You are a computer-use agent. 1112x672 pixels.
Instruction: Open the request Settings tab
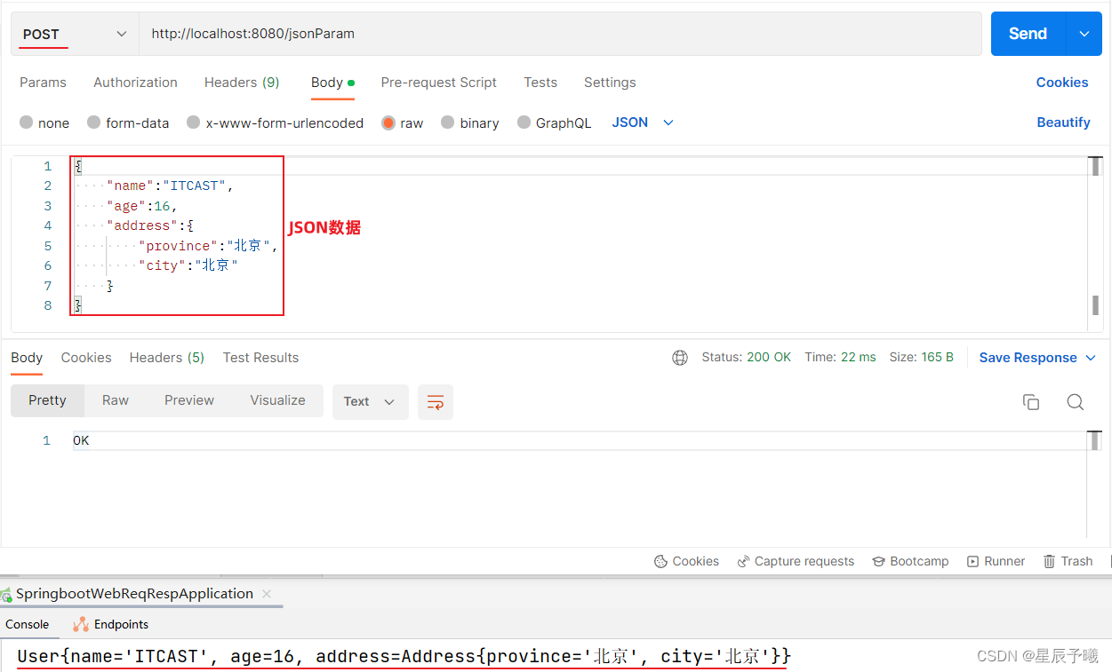(x=610, y=83)
